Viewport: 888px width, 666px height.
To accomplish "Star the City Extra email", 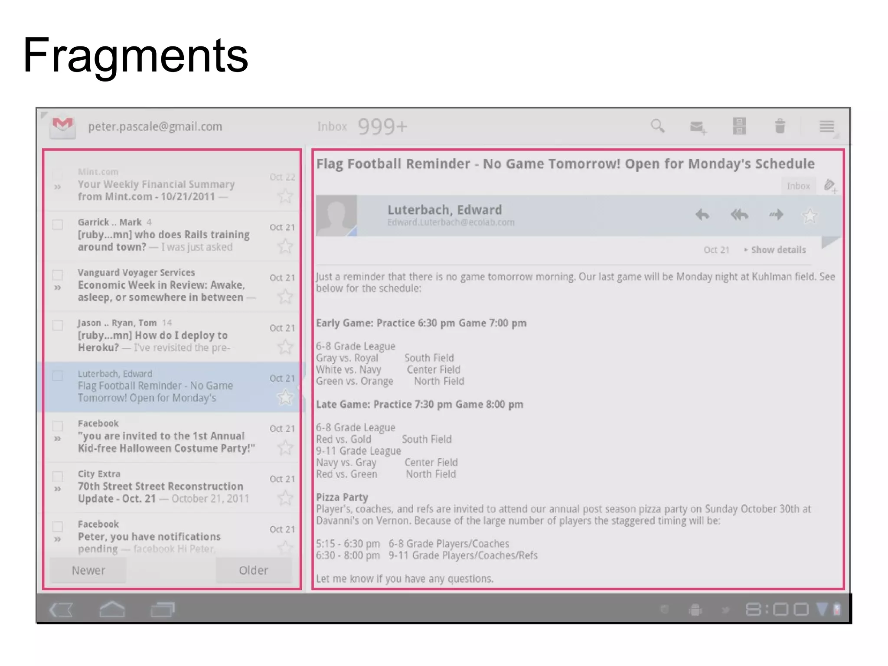I will click(285, 497).
